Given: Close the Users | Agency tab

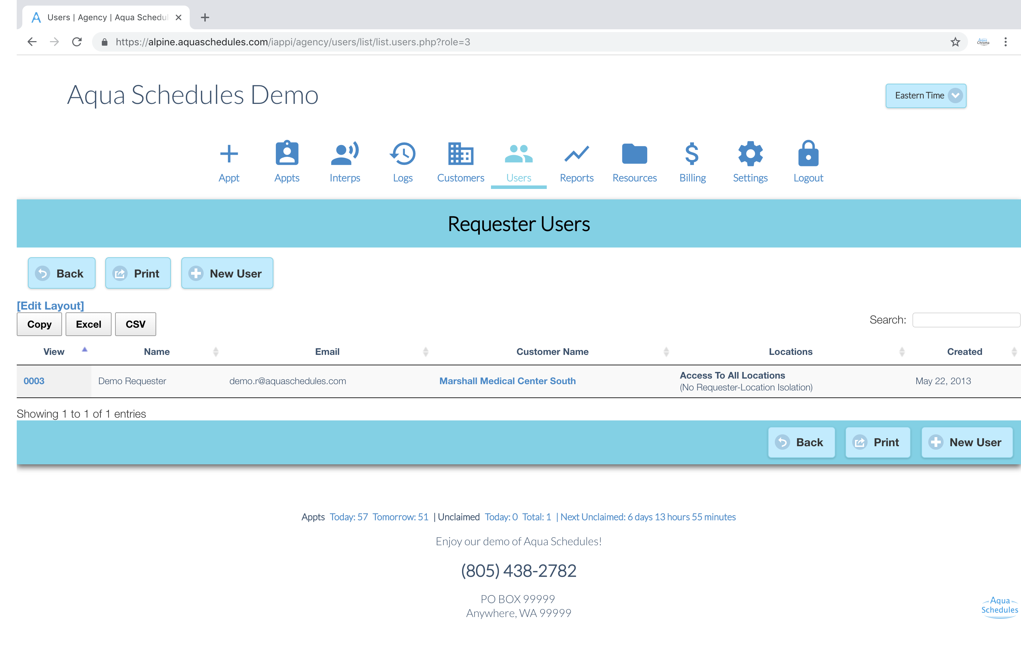Looking at the screenshot, I should point(179,17).
